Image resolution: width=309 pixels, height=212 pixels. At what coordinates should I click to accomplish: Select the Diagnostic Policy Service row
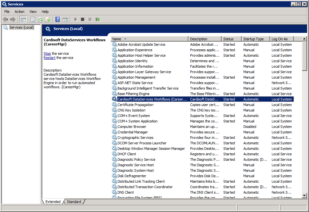point(203,159)
